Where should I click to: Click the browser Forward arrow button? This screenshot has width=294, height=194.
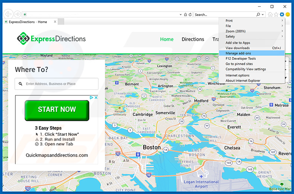tap(17, 14)
